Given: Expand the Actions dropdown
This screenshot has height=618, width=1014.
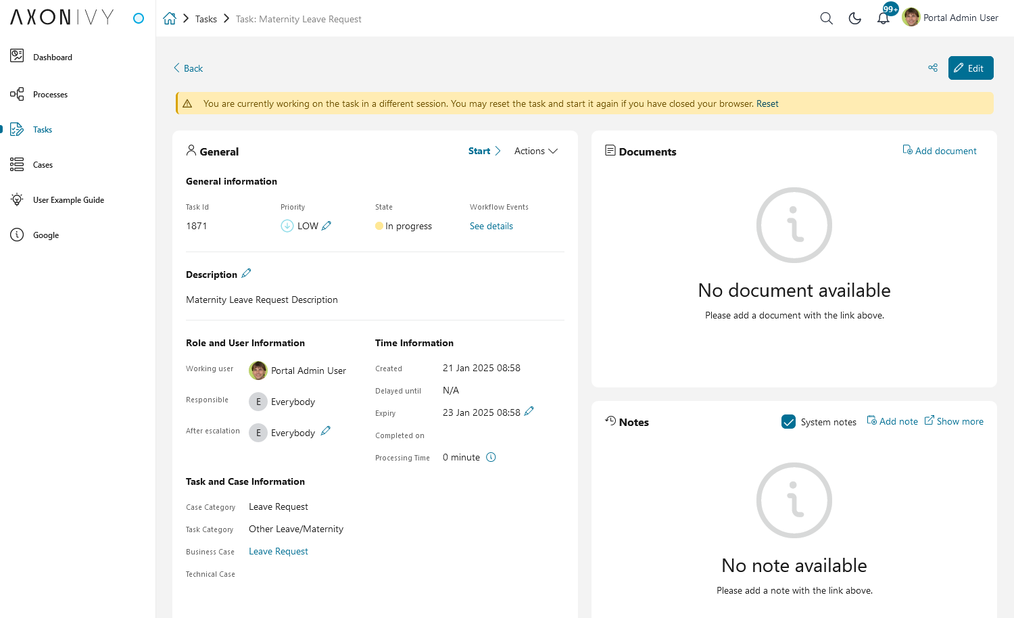Looking at the screenshot, I should (x=536, y=151).
